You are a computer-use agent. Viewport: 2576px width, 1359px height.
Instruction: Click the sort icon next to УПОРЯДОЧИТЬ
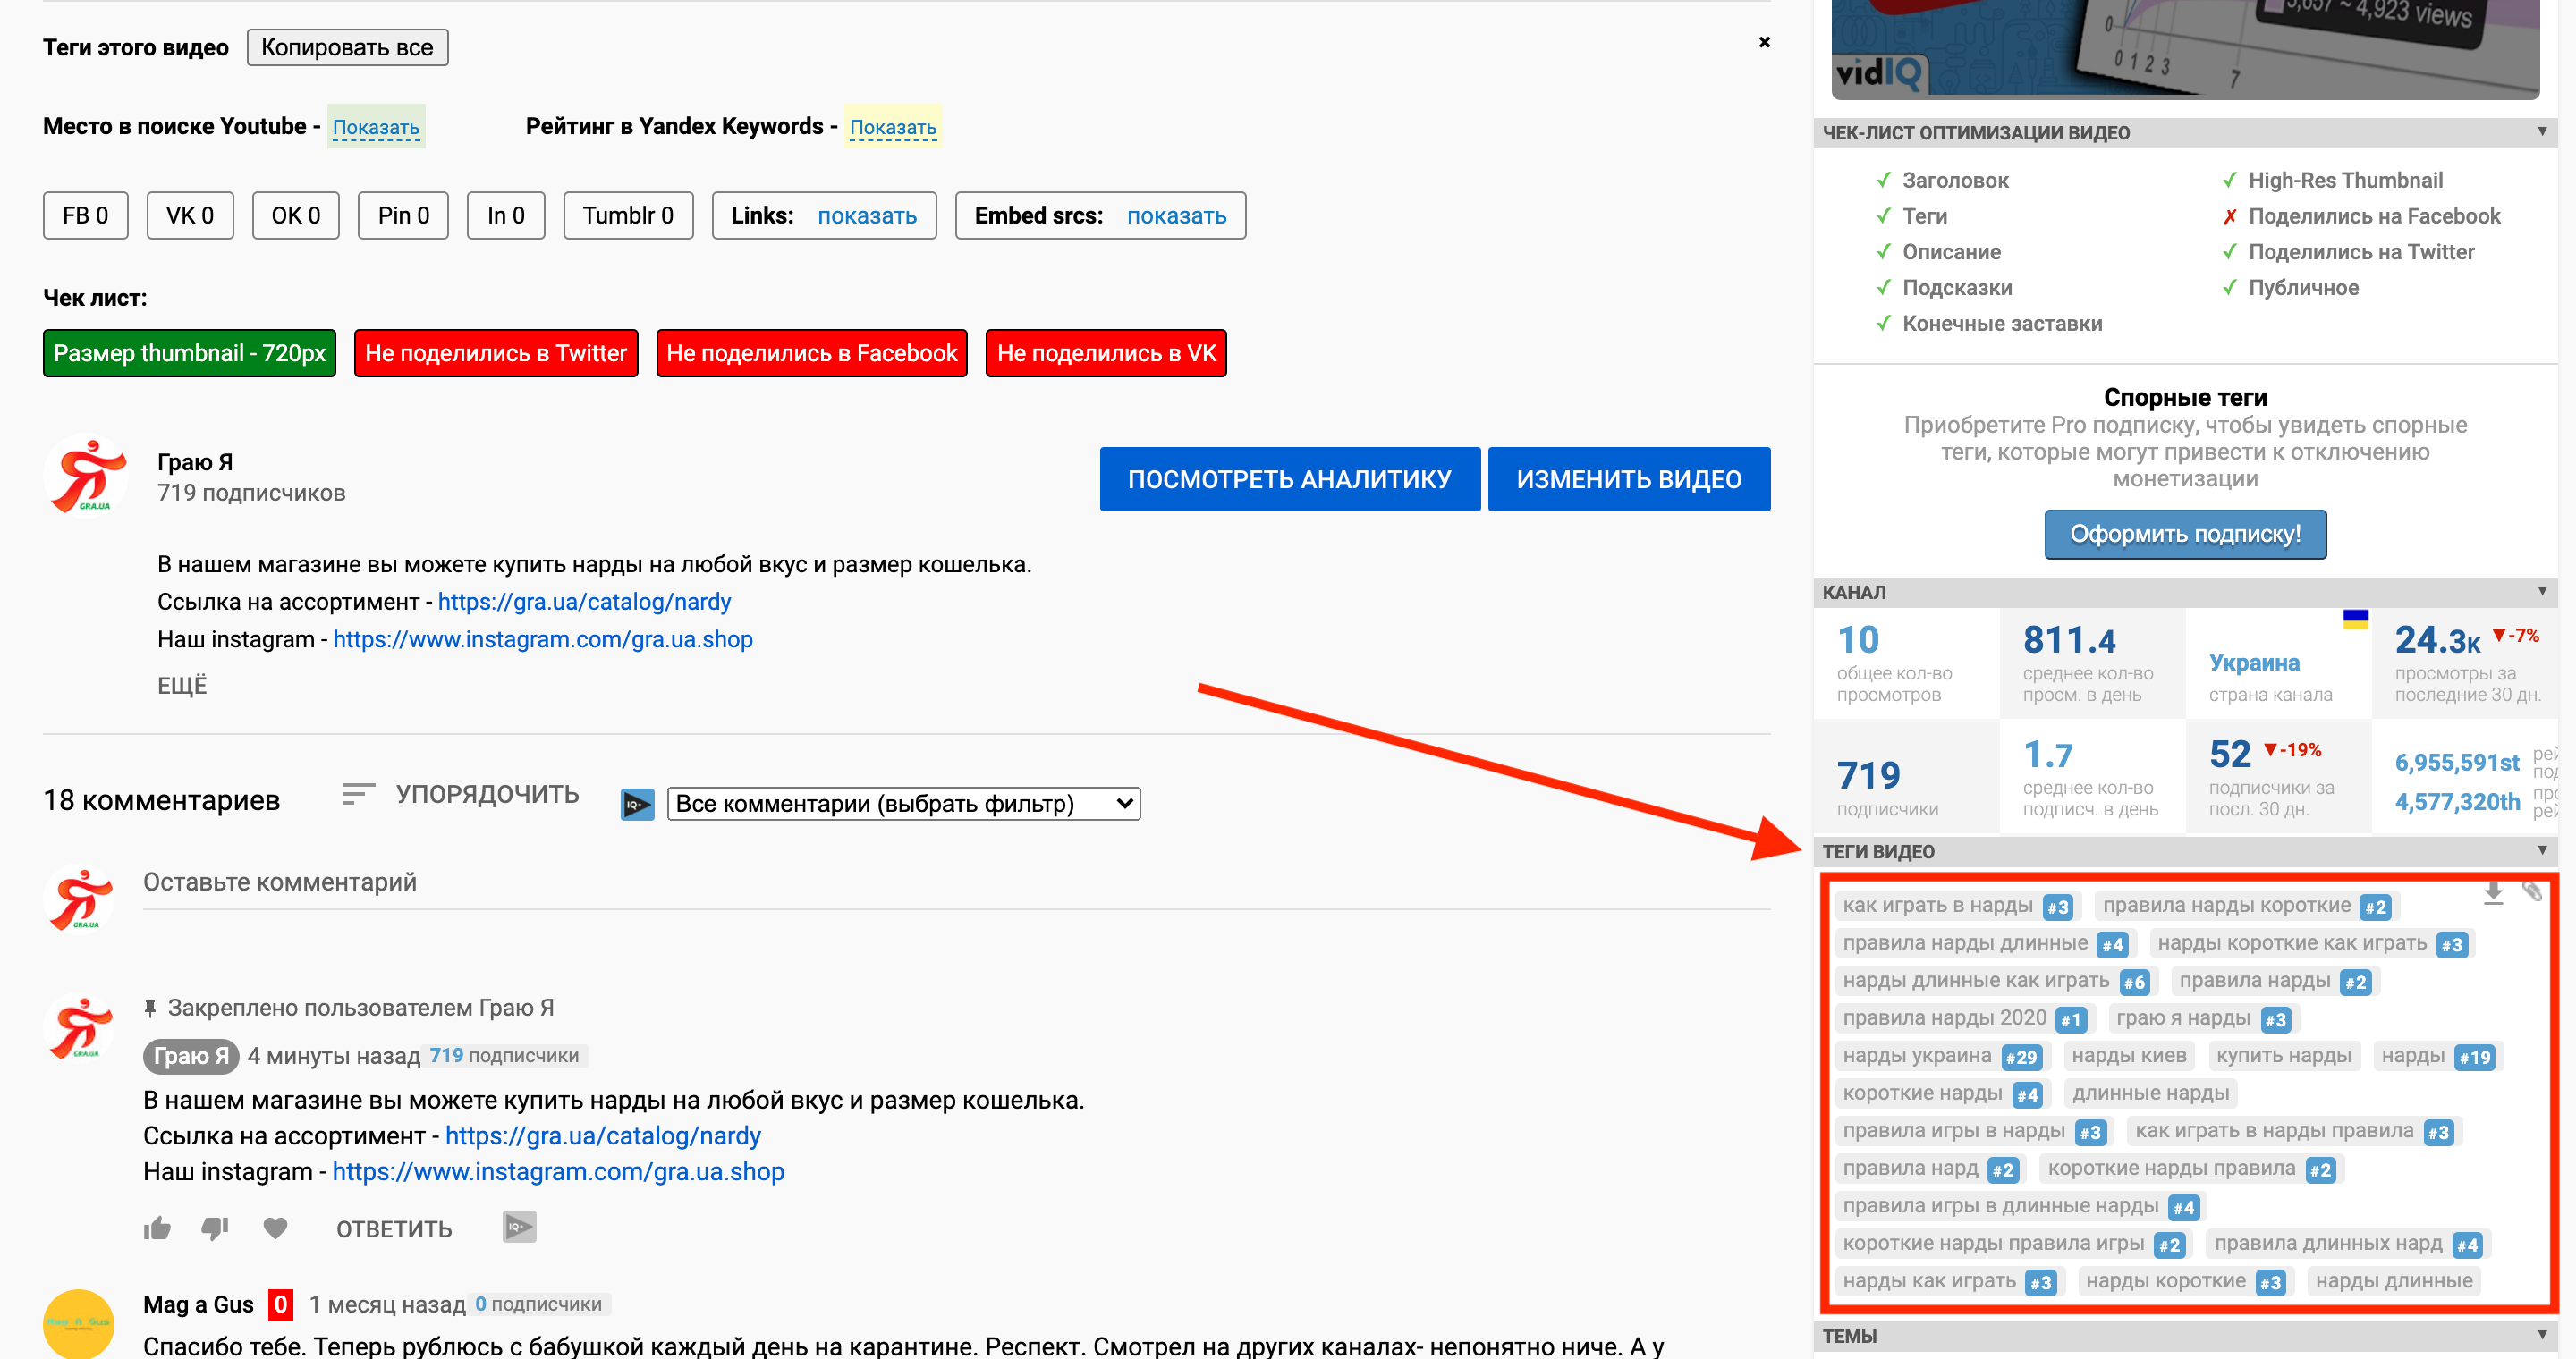point(358,795)
